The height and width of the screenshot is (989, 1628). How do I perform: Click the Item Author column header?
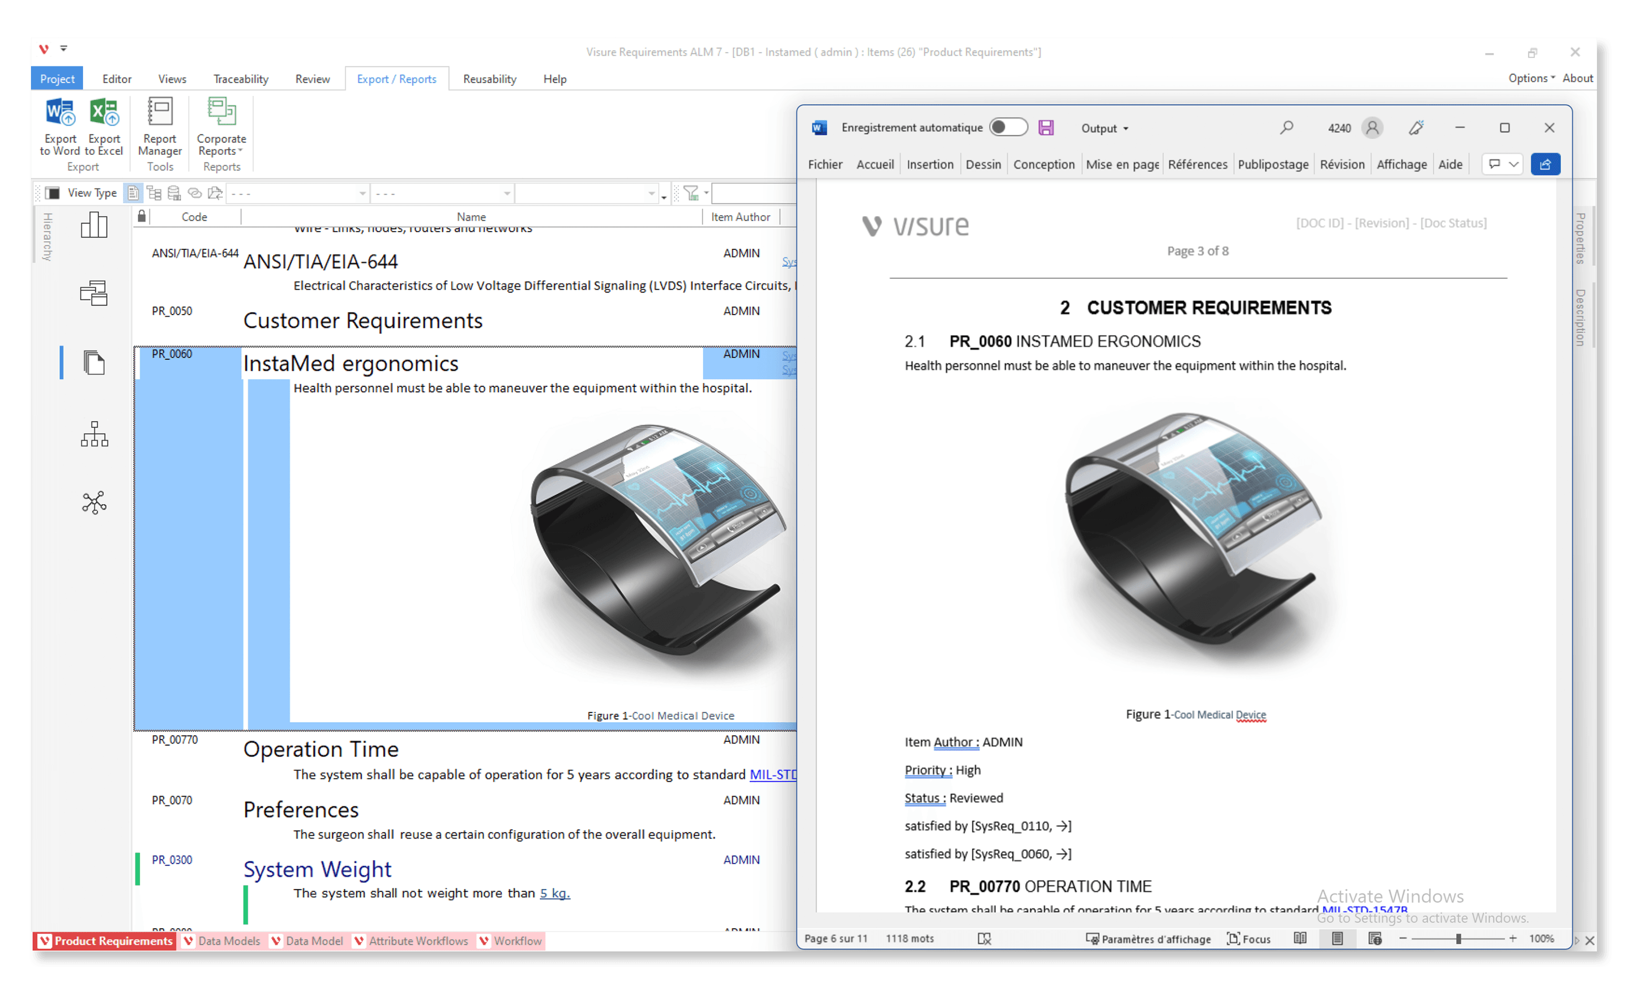click(x=741, y=217)
